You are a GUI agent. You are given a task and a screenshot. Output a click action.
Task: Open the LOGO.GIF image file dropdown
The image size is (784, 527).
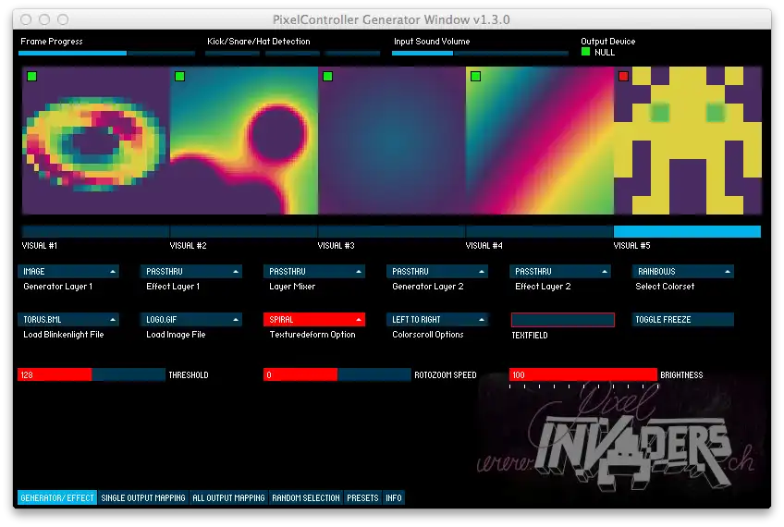191,320
